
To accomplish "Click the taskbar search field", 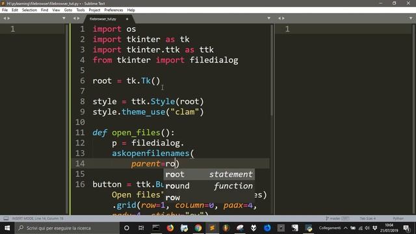I will point(67,228).
